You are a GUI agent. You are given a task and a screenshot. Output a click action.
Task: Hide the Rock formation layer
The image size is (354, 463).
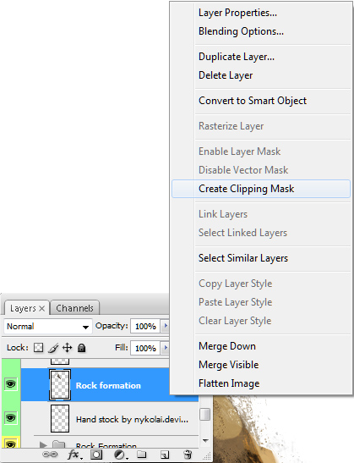tap(11, 384)
